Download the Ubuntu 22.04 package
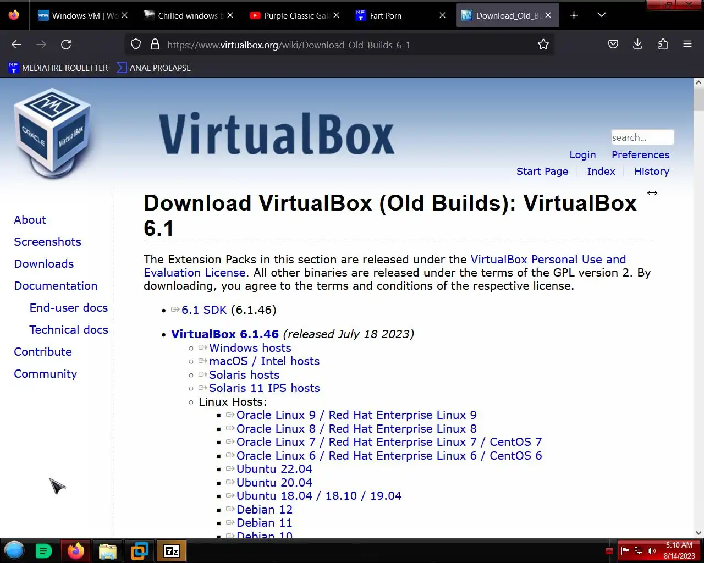This screenshot has width=704, height=563. (274, 469)
